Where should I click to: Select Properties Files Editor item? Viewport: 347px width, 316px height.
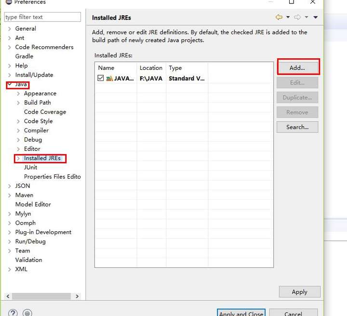tap(53, 177)
